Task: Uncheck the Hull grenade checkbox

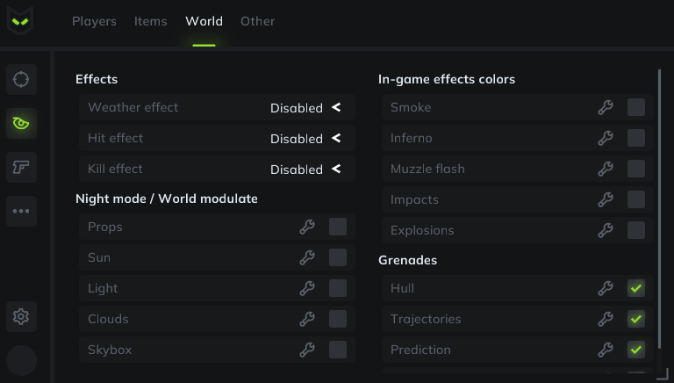Action: click(636, 288)
